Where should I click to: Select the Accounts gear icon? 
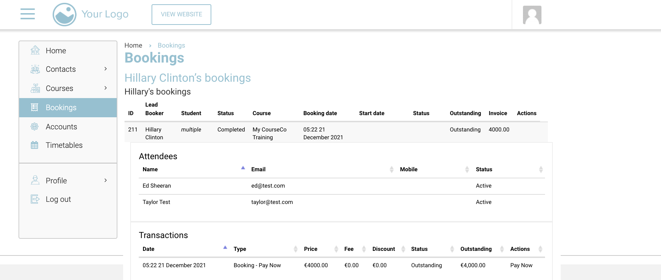pyautogui.click(x=35, y=126)
